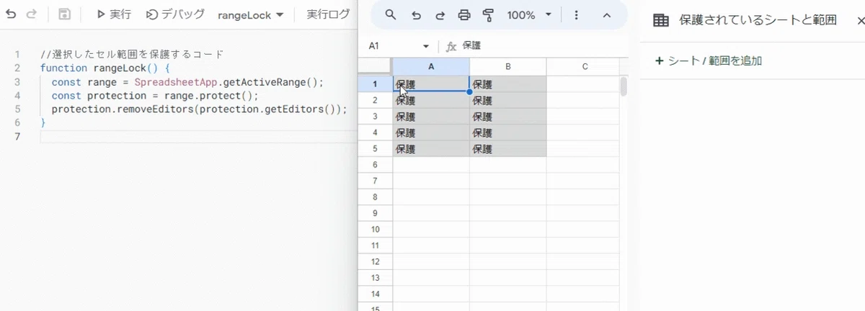The image size is (865, 311).
Task: Start debugging with デバッグ button
Action: pyautogui.click(x=175, y=14)
